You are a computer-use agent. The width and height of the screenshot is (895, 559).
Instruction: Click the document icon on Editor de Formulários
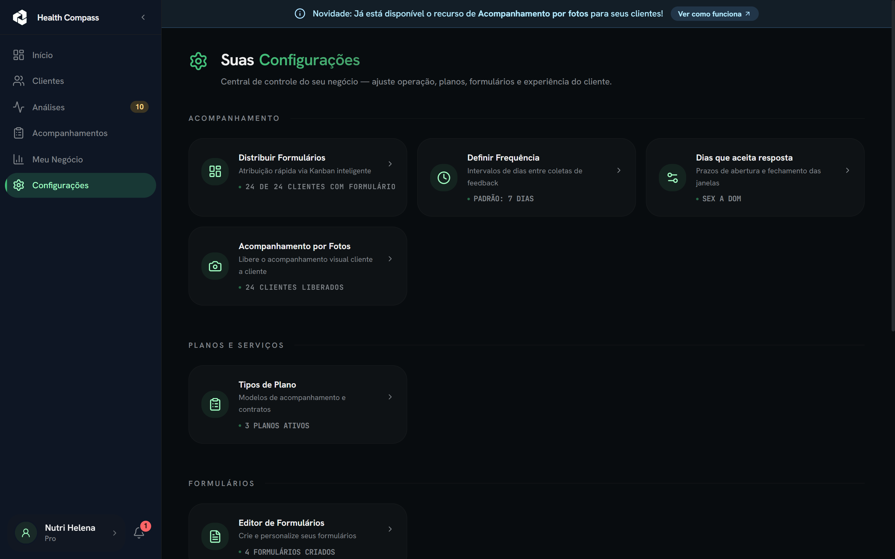[x=215, y=536]
